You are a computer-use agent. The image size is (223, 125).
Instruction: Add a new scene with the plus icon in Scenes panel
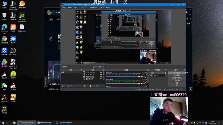pyautogui.click(x=62, y=86)
